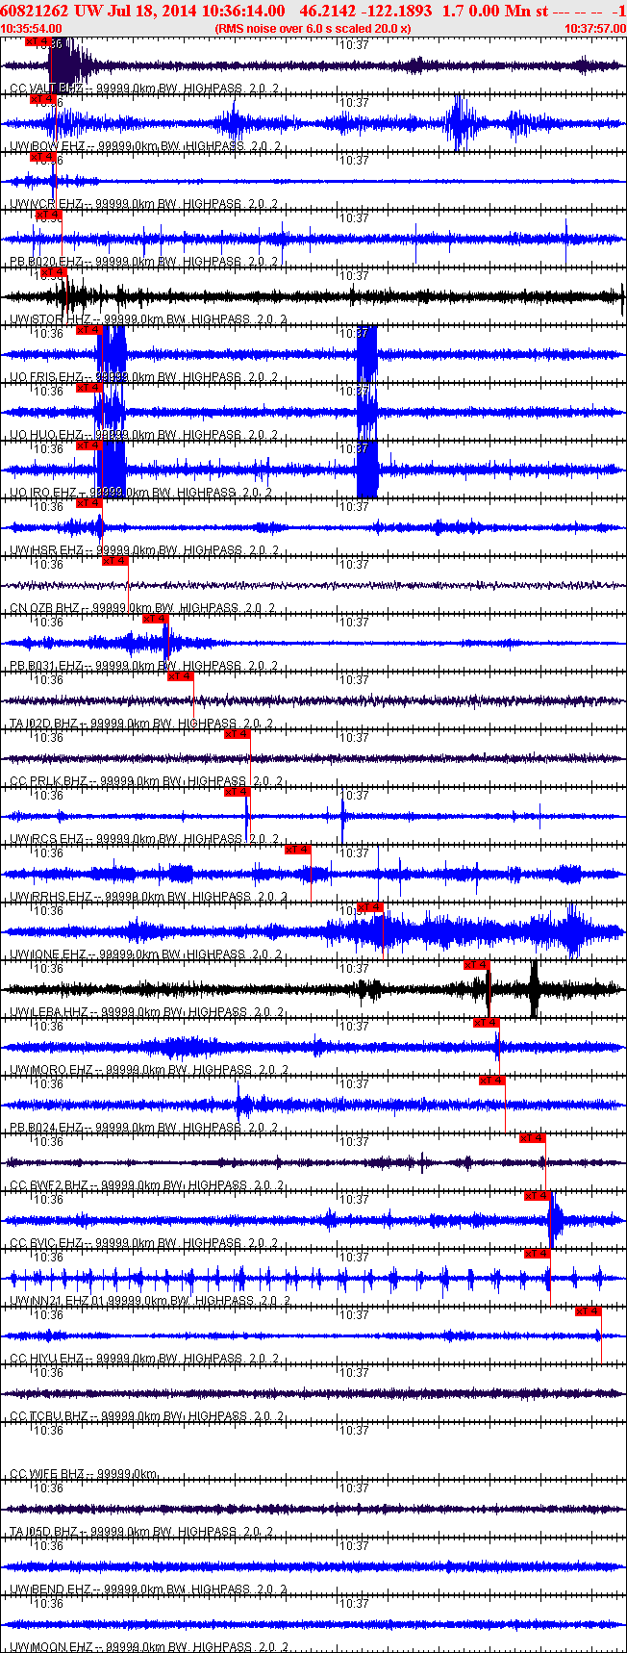Select the PB B024 EHZ trace label
The width and height of the screenshot is (627, 1653).
(x=145, y=1128)
